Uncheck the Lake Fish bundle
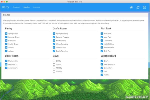 [x=102, y=37]
